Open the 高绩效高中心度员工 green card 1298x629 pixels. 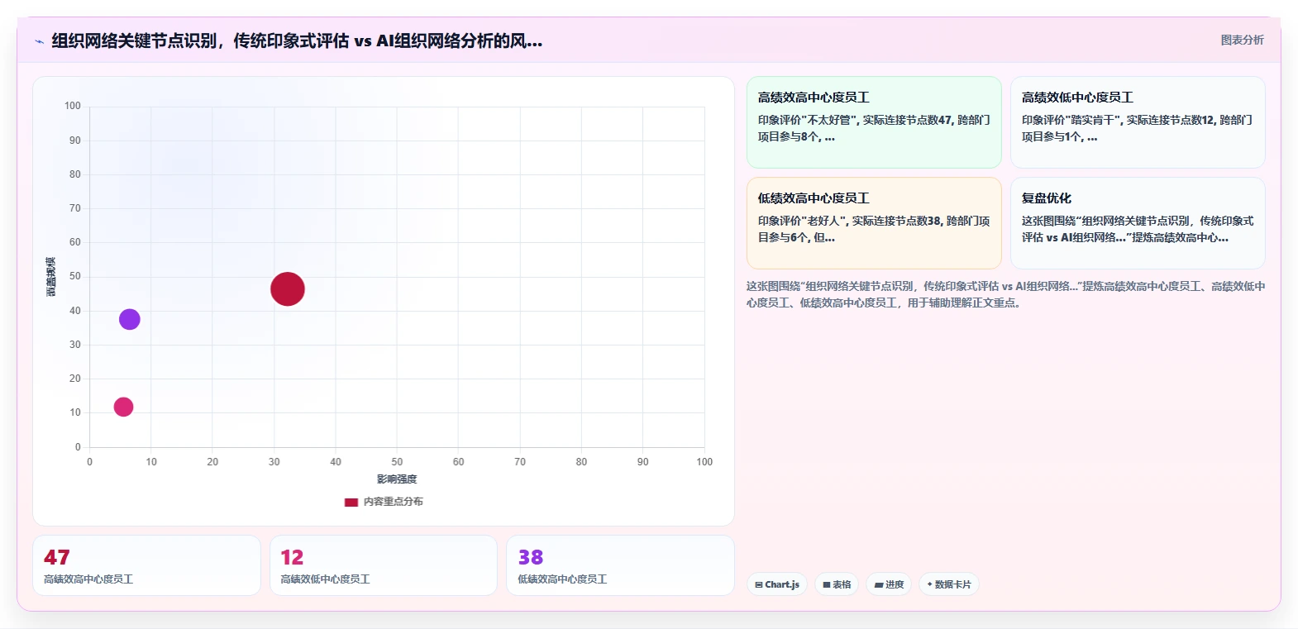874,122
